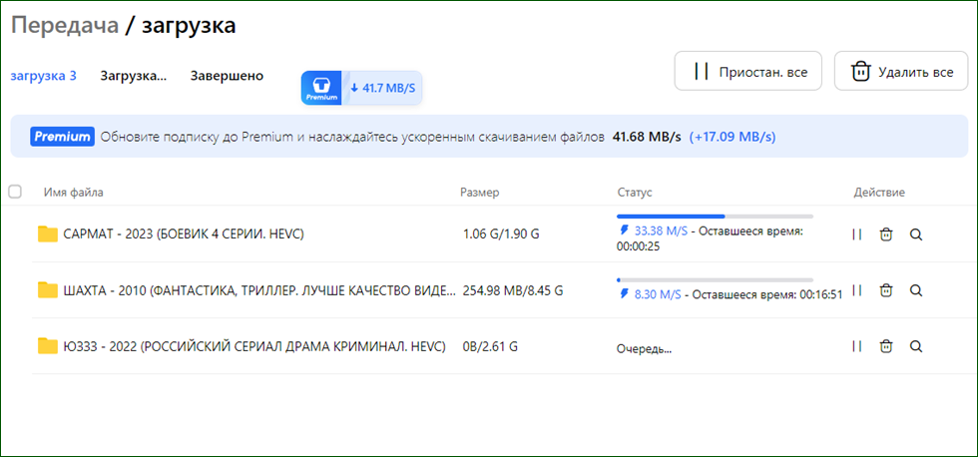The width and height of the screenshot is (978, 457).
Task: Click the Действие column header
Action: 879,193
